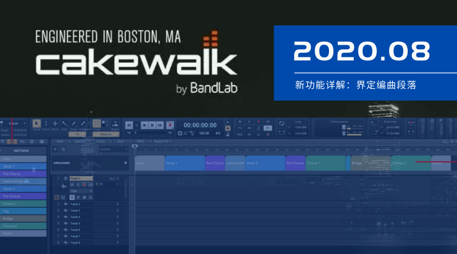Toggle the Loop on/off icon
The height and width of the screenshot is (254, 457).
pyautogui.click(x=281, y=123)
